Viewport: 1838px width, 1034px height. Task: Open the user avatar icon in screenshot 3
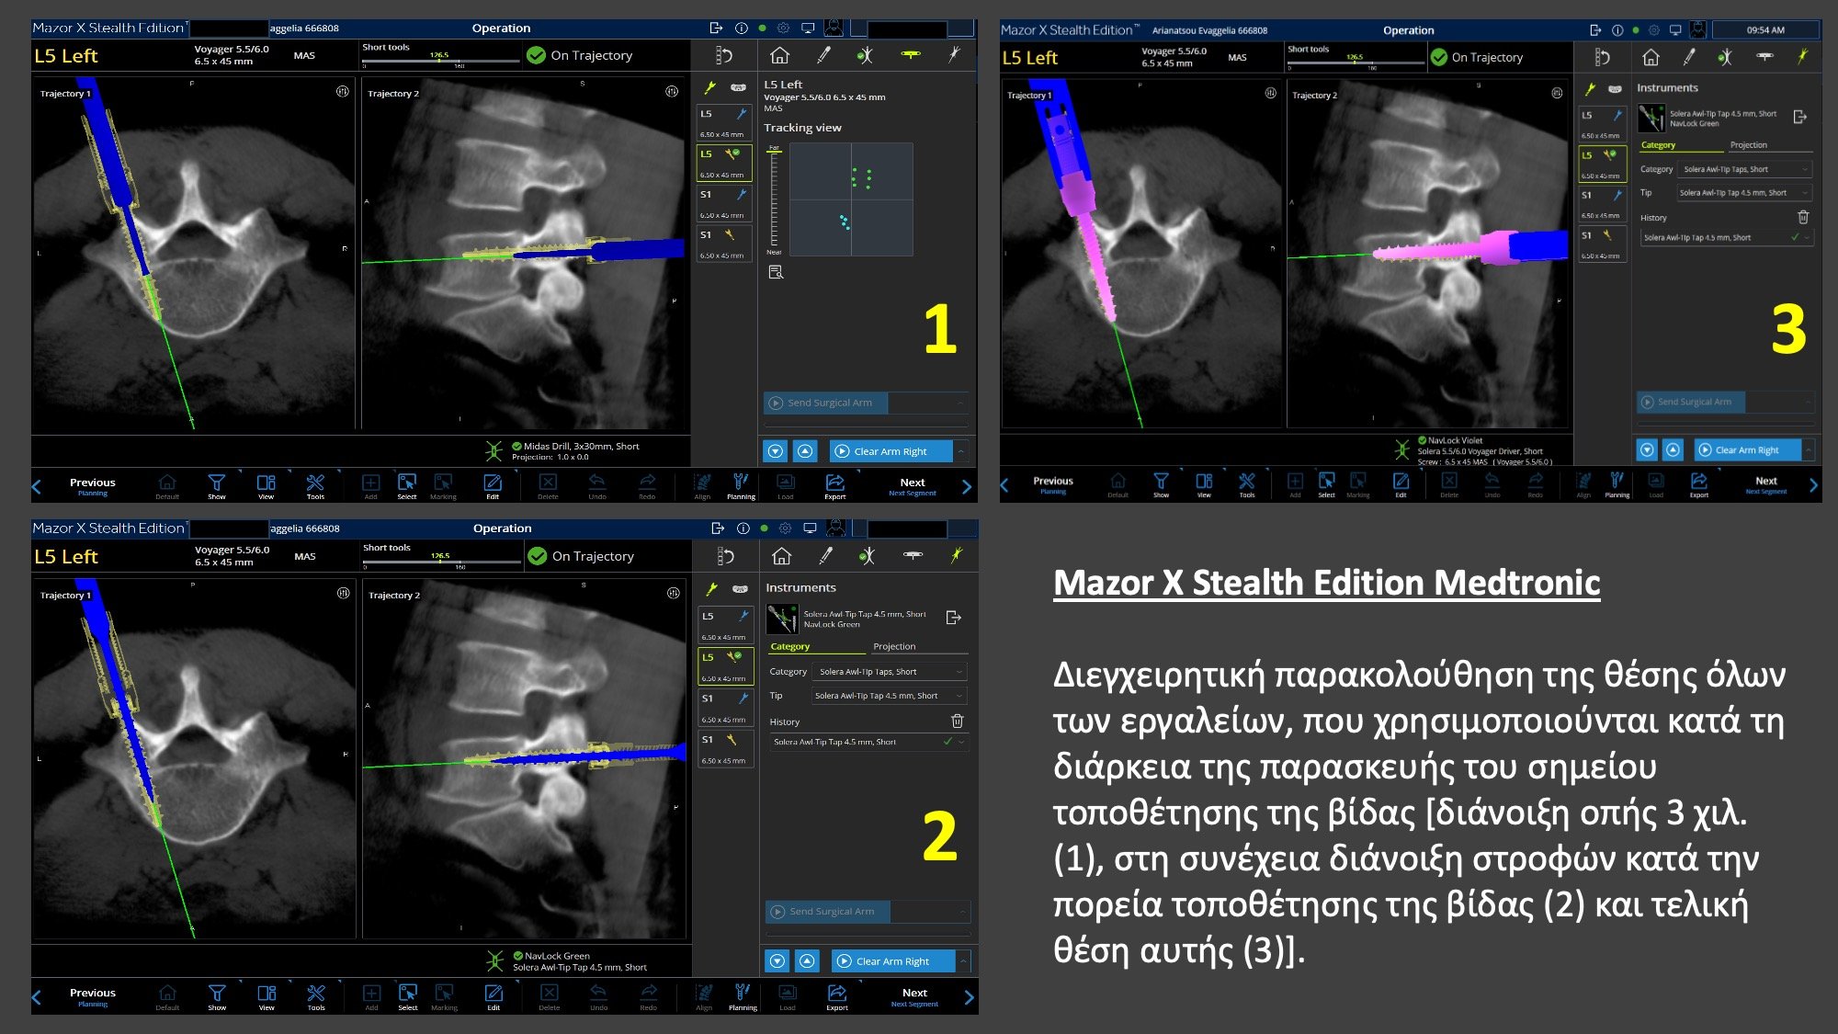1697,30
